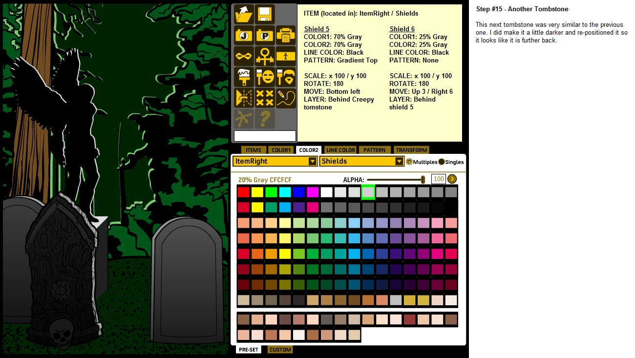Click the four X's icon
Viewport: 635px width, 358px height.
coord(265,98)
